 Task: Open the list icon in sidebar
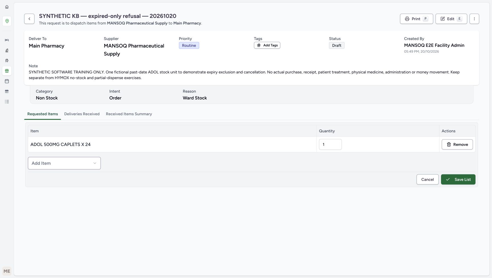tap(7, 102)
